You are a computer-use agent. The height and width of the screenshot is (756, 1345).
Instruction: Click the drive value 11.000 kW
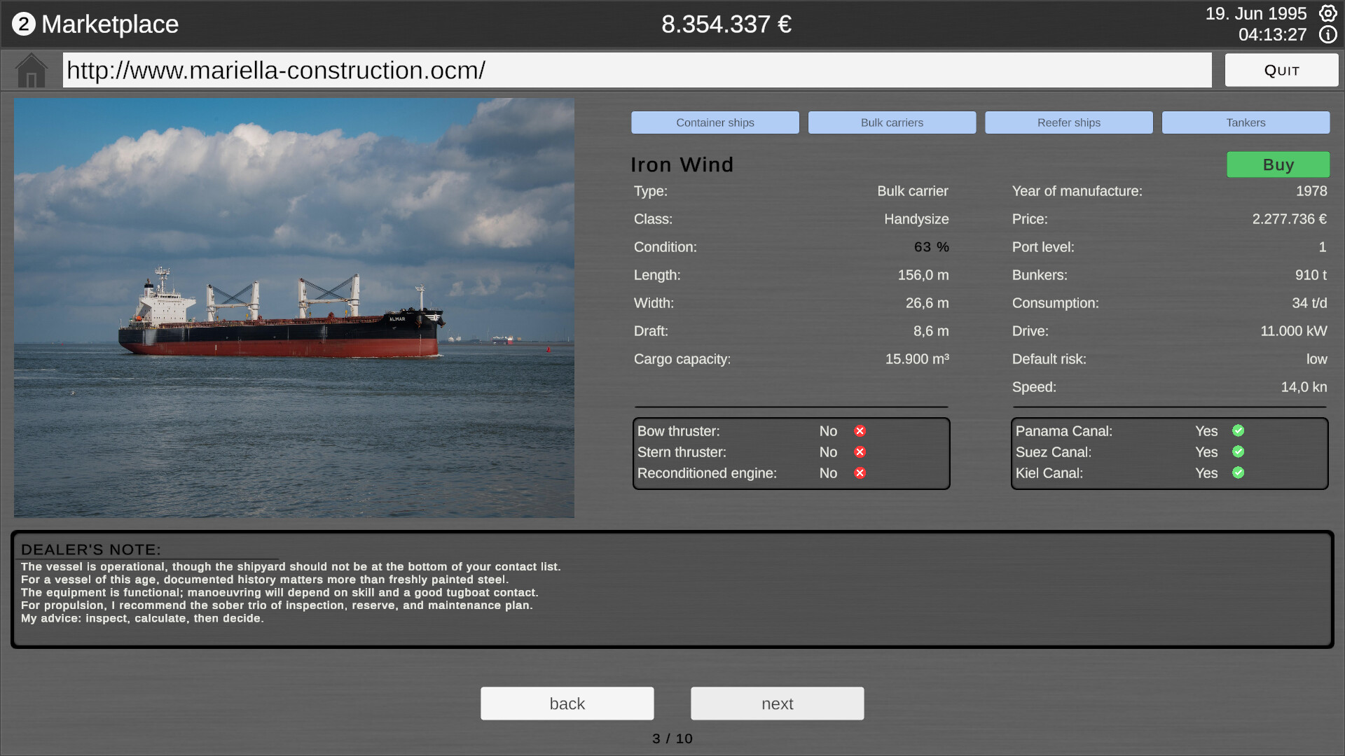(x=1294, y=331)
